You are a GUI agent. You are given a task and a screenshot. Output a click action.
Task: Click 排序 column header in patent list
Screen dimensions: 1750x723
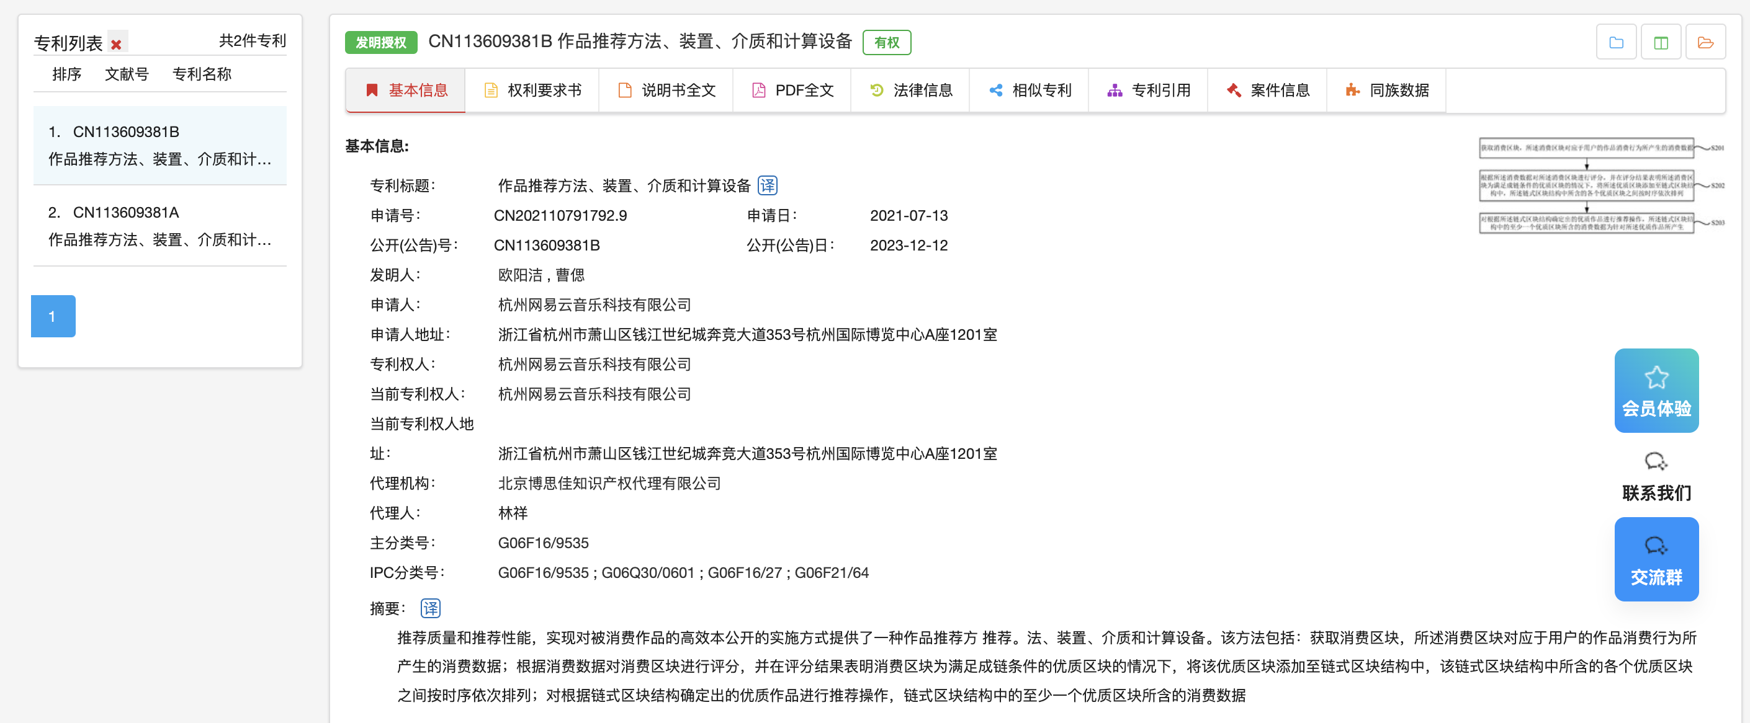66,74
